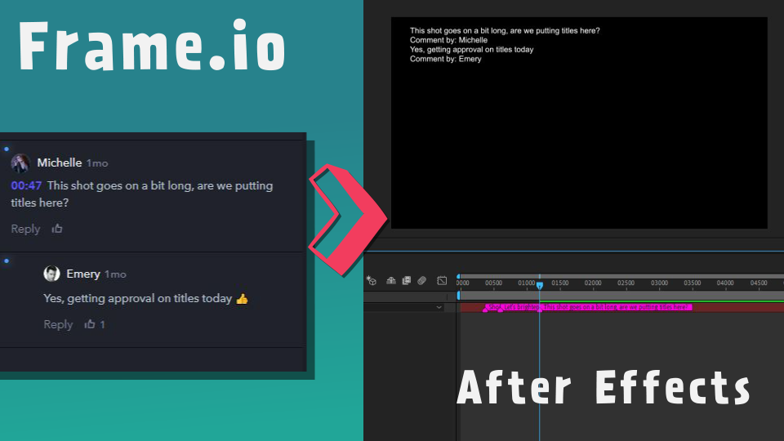Enable motion blur switch in timeline

[x=422, y=280]
